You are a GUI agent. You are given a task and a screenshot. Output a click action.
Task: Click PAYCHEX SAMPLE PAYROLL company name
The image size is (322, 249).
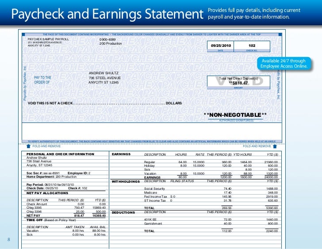(x=48, y=39)
